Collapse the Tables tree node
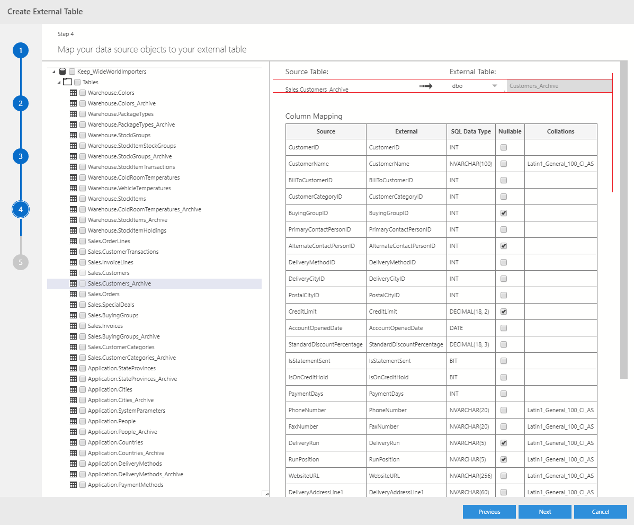Image resolution: width=634 pixels, height=525 pixels. (59, 82)
